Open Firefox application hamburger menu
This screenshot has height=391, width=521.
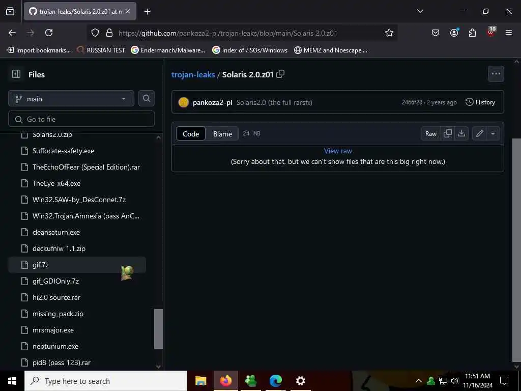[x=509, y=33]
